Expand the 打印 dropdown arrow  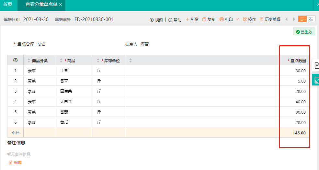(237, 19)
